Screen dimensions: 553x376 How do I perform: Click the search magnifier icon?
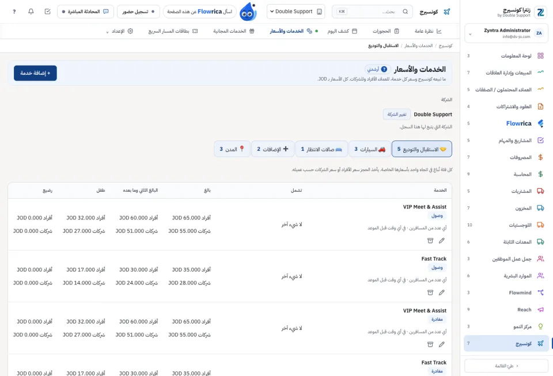(405, 12)
